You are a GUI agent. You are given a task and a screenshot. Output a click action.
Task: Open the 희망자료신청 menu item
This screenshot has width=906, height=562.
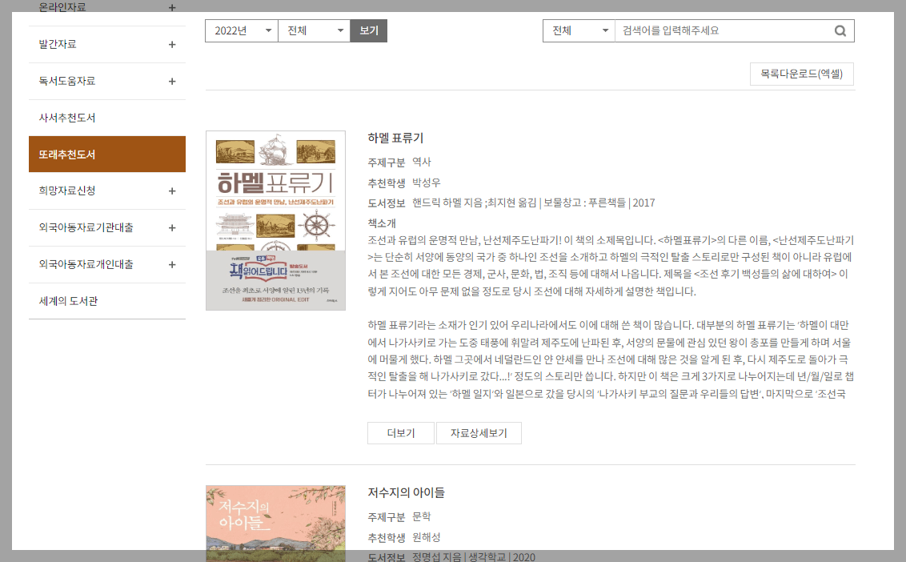click(x=67, y=191)
